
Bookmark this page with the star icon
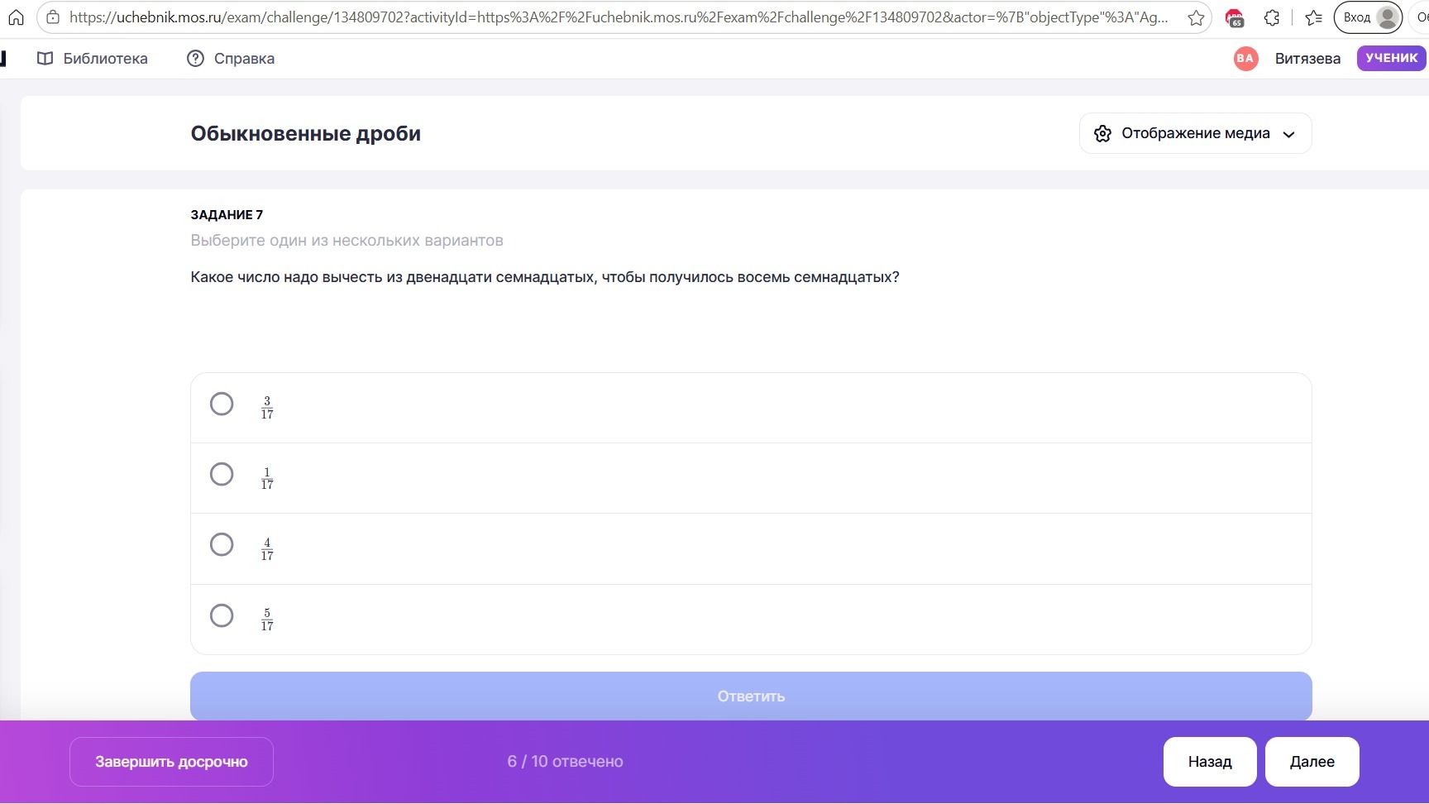tap(1196, 17)
